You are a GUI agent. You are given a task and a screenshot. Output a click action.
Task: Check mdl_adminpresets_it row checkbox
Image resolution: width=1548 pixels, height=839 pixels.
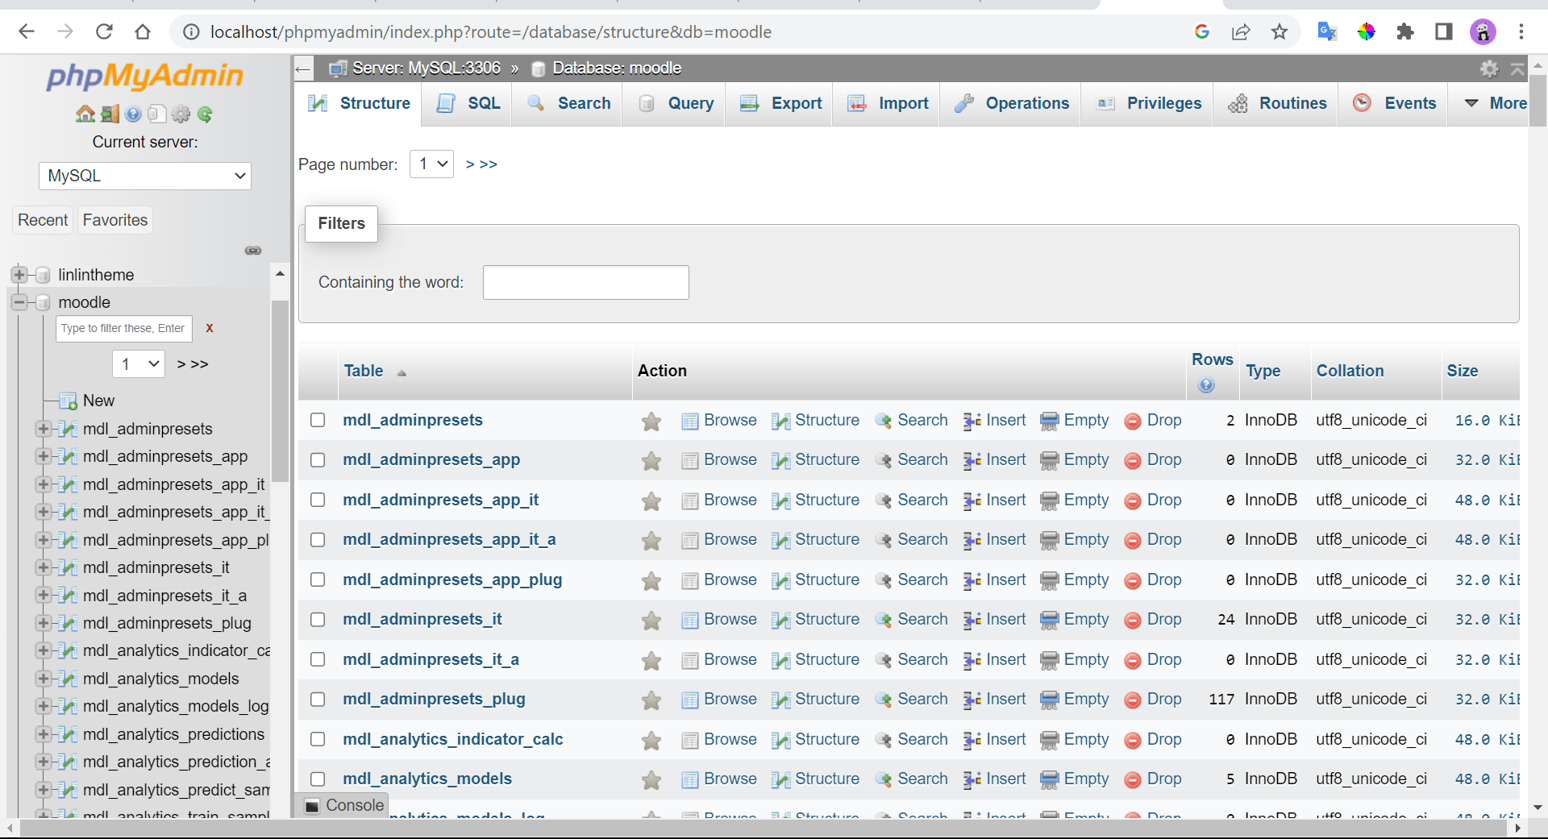[x=318, y=619]
